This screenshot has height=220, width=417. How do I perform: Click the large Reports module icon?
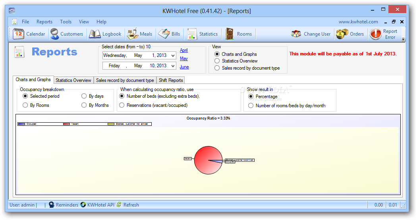(x=19, y=52)
